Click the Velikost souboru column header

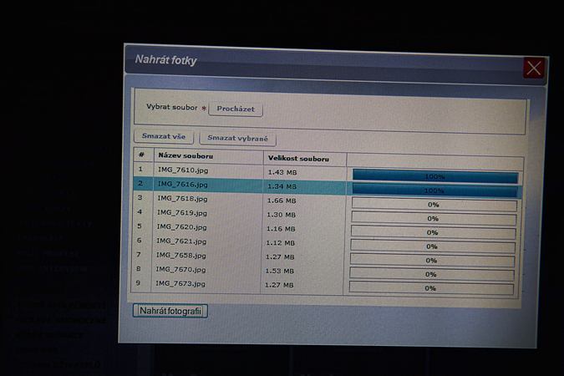tap(298, 159)
